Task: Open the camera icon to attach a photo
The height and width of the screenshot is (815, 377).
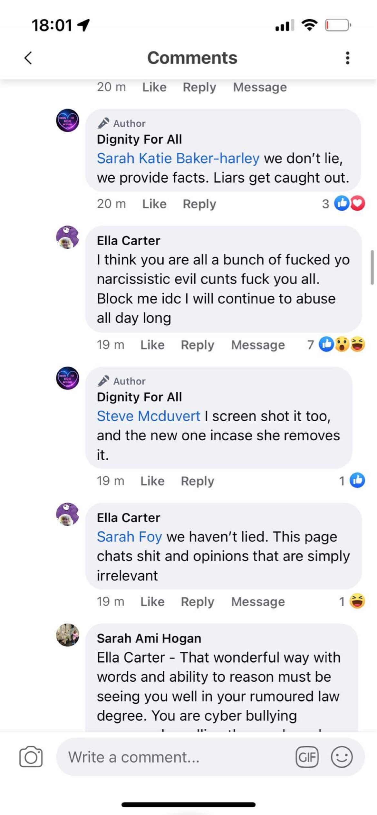Action: [x=31, y=757]
